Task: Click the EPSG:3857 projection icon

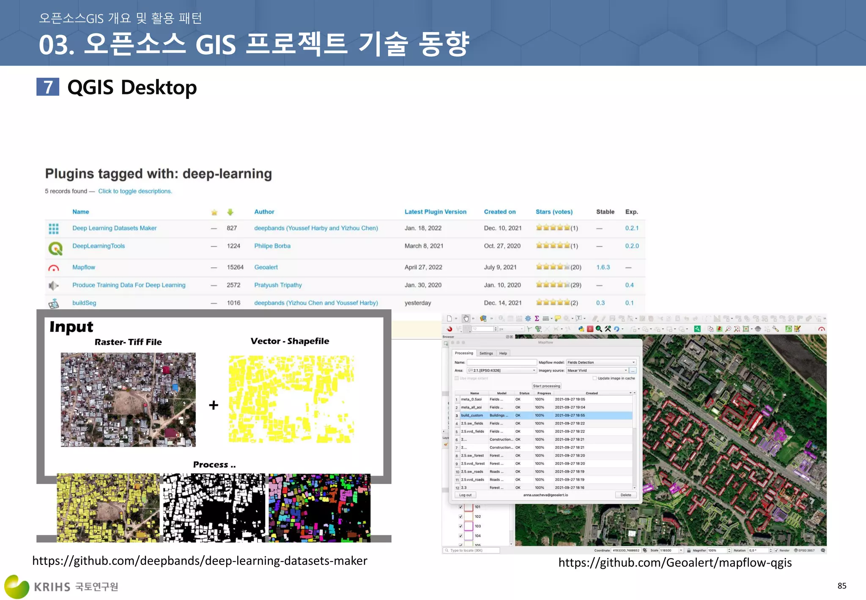Action: (x=804, y=550)
